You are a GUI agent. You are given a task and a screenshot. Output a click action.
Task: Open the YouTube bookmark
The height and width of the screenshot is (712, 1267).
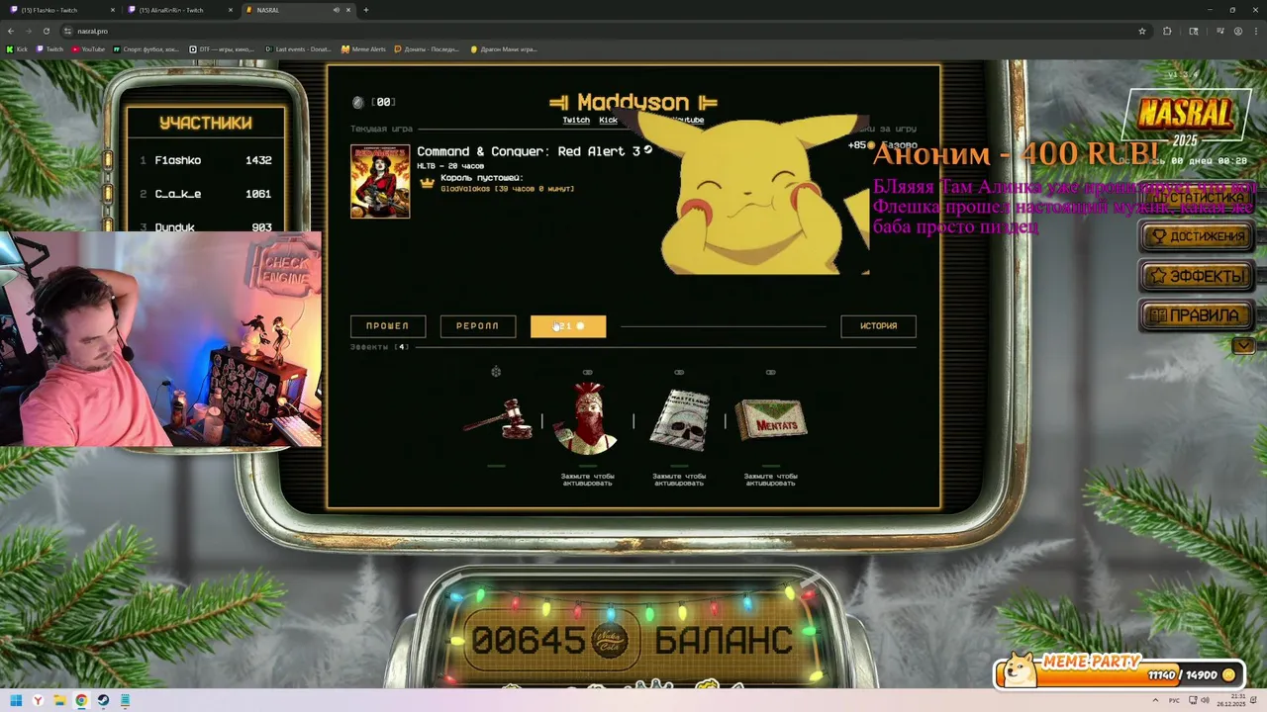(x=89, y=48)
